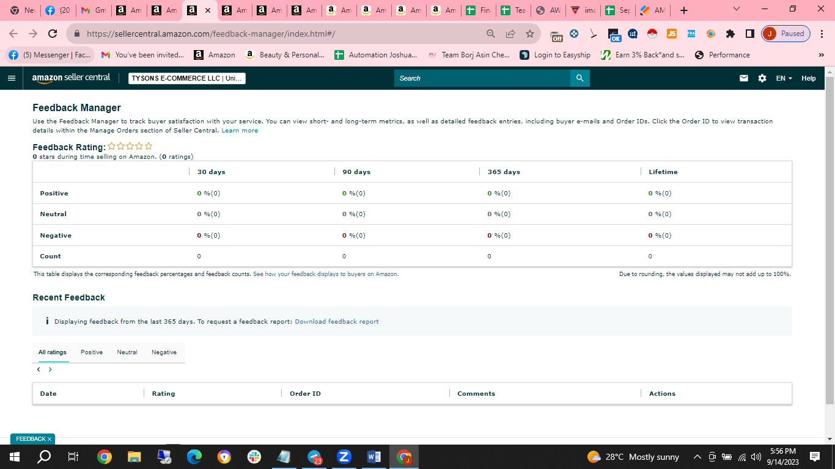Viewport: 835px width, 469px height.
Task: Go to next feedback page arrow
Action: 50,369
